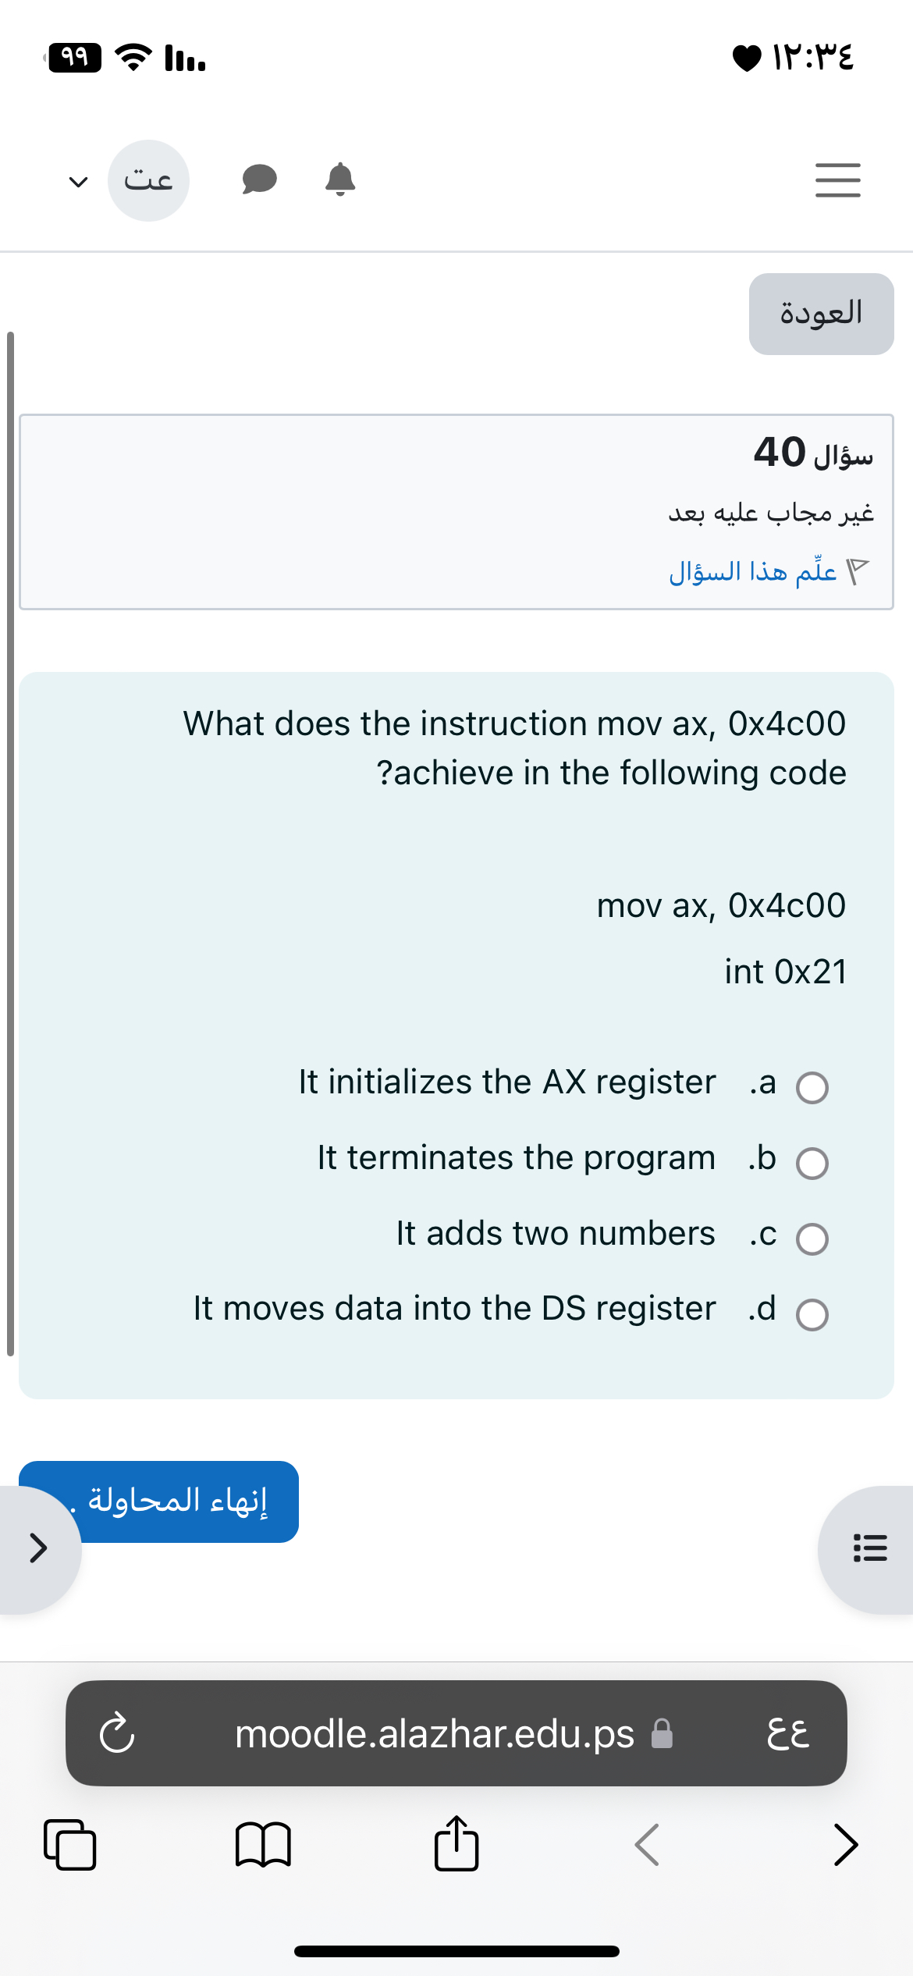Select answer 'It terminates the program'
913x1976 pixels.
point(814,1162)
